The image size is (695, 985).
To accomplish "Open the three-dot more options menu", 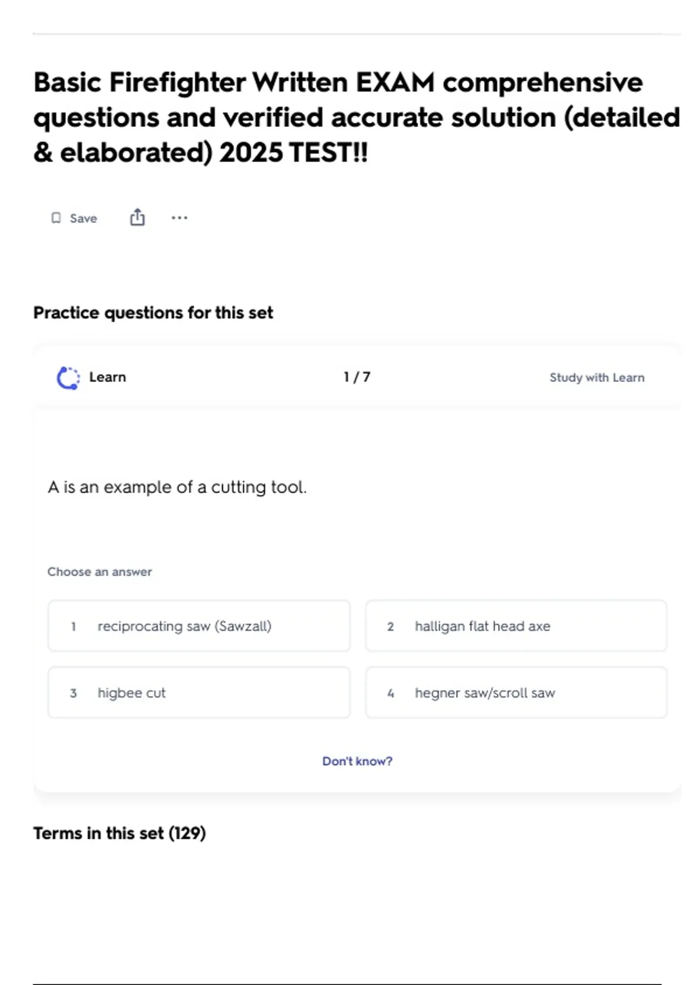I will (180, 218).
